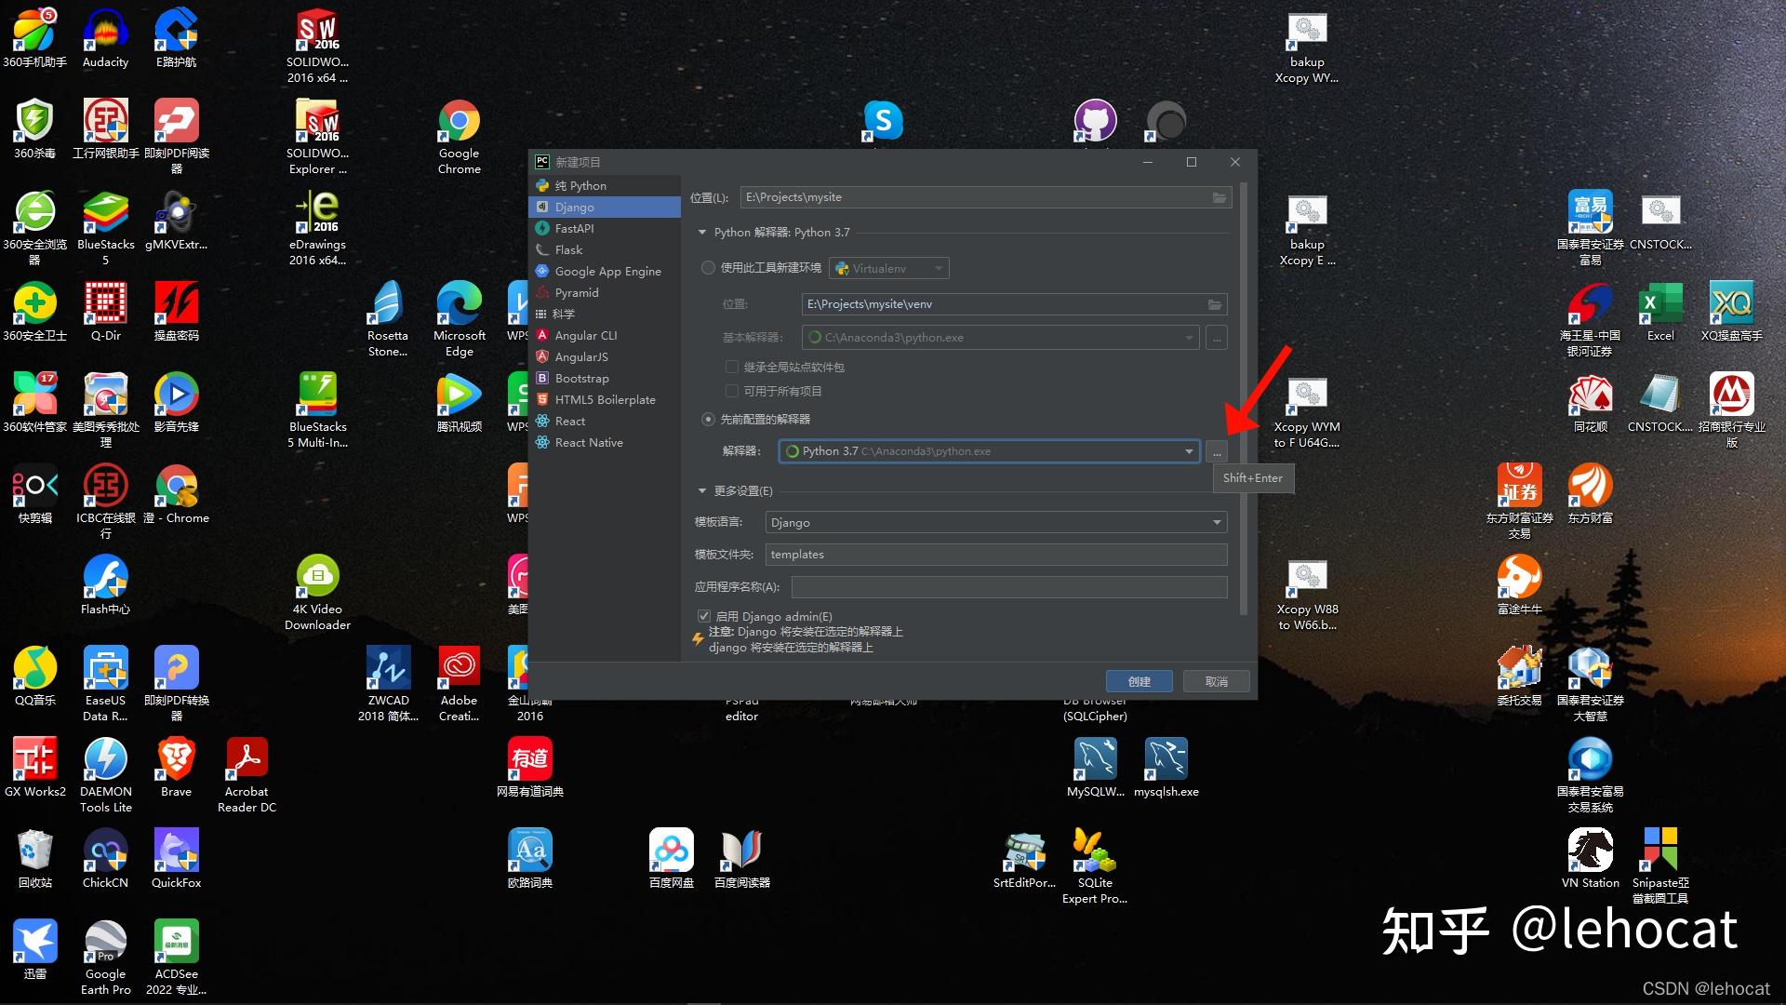Click folder icon in location field
This screenshot has width=1786, height=1005.
point(1219,197)
